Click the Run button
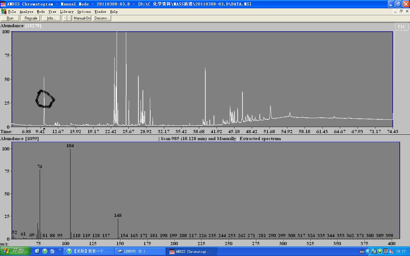Image resolution: width=410 pixels, height=256 pixels. tap(10, 18)
